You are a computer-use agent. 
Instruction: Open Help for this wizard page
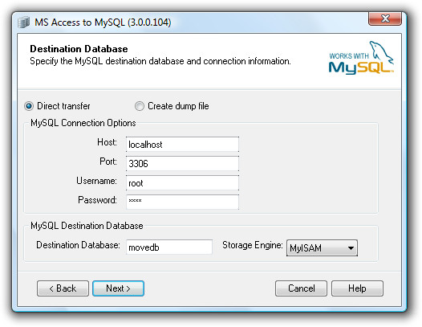[x=357, y=288]
